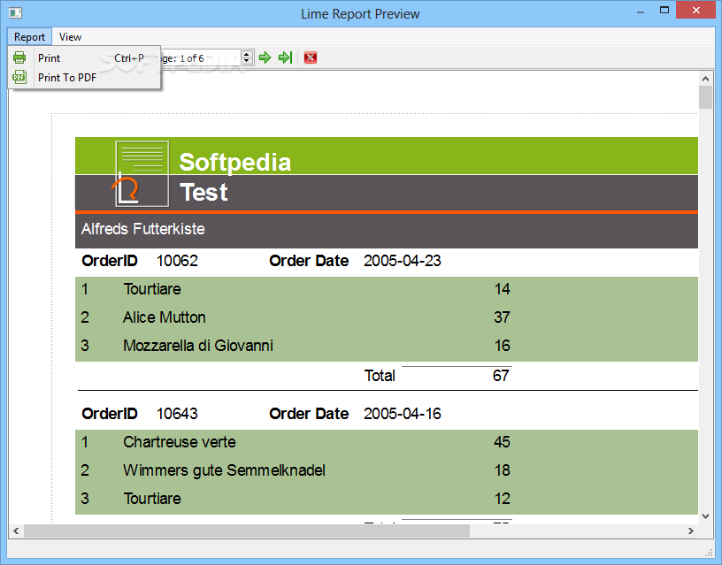Viewport: 722px width, 565px height.
Task: Click the total value 67
Action: 501,376
